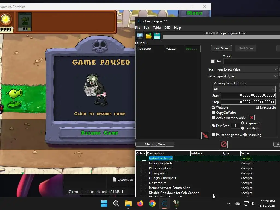The width and height of the screenshot is (280, 210).
Task: Select Instant Activate Potato Mine entry
Action: coord(170,188)
